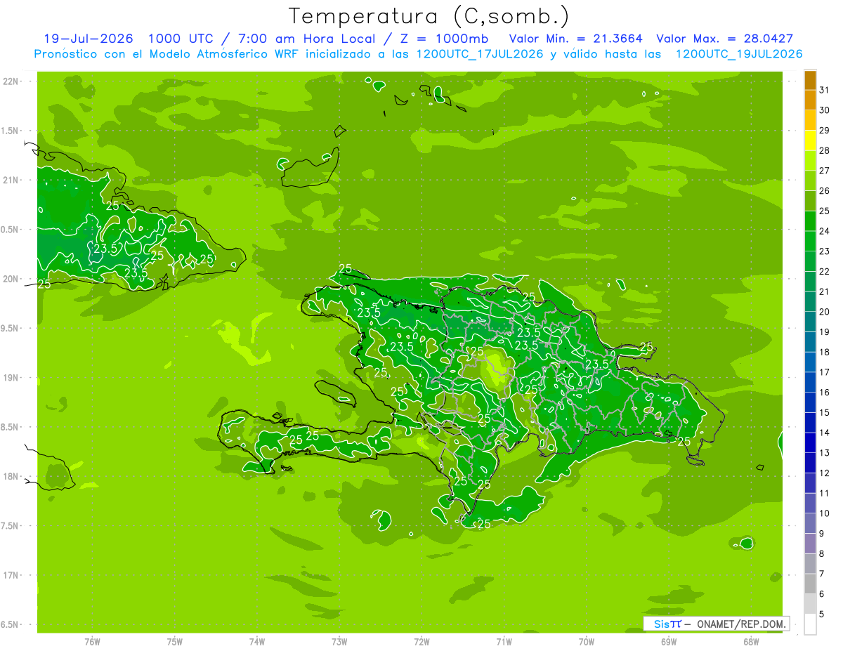Select the date text "19-Jul-2026"
843x651 pixels.
(89, 39)
